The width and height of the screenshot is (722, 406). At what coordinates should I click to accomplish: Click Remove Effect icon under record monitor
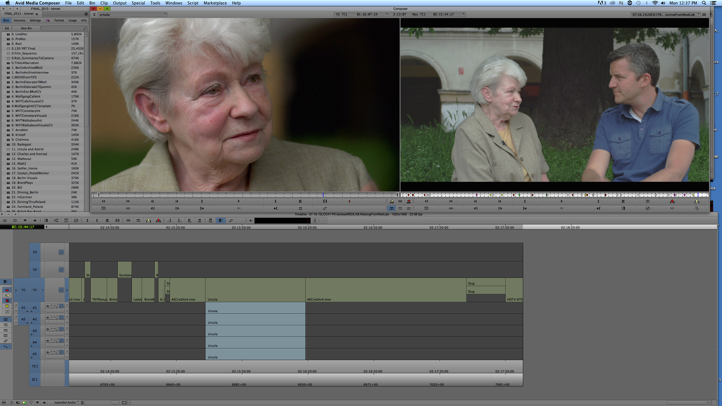click(x=647, y=208)
